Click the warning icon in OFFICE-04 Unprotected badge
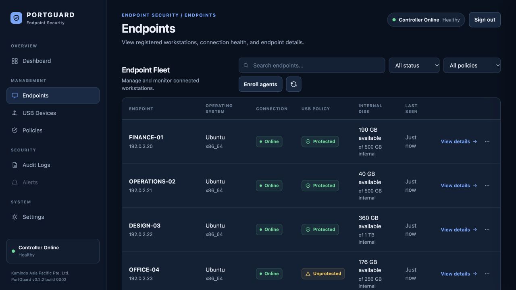The image size is (516, 290). click(308, 273)
